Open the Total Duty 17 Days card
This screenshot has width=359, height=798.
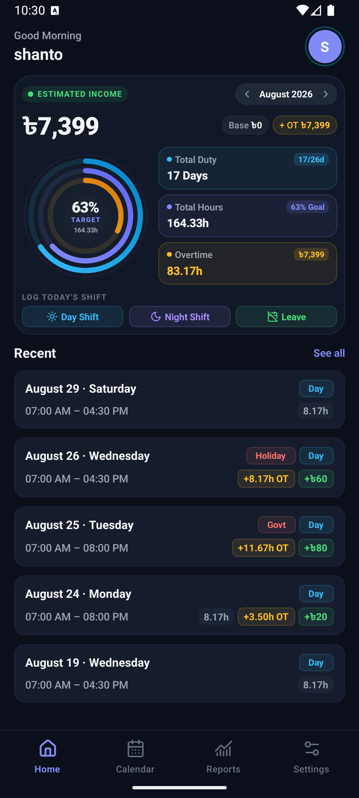pyautogui.click(x=248, y=168)
